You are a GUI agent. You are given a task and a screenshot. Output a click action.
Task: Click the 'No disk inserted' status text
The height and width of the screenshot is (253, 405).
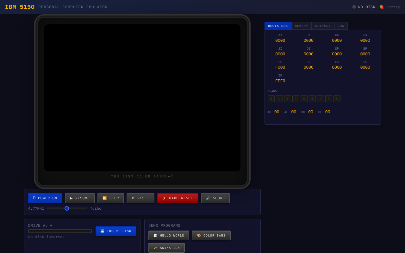pyautogui.click(x=46, y=237)
